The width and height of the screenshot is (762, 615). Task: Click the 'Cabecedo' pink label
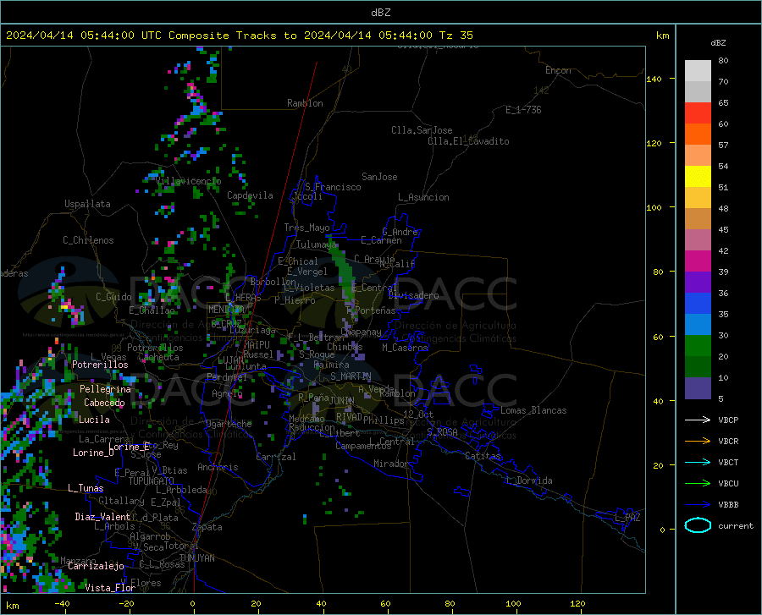coord(104,403)
